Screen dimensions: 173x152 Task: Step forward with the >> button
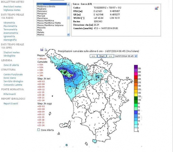pos(110,56)
